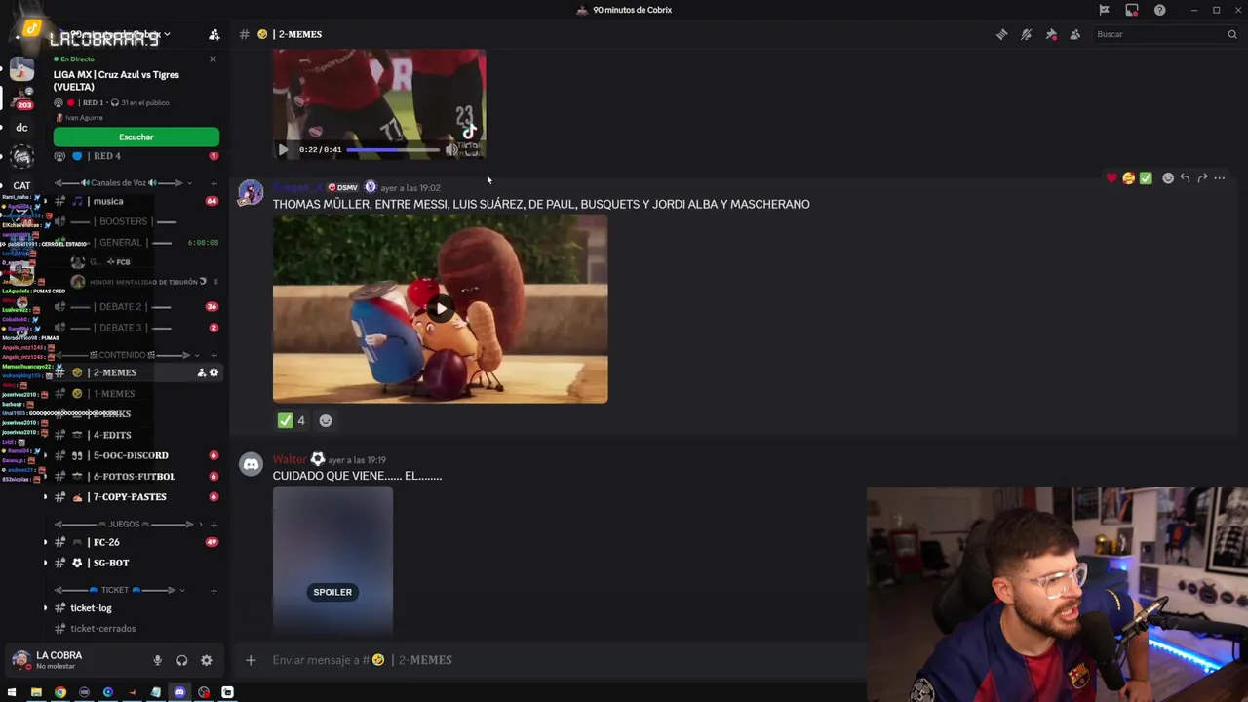Click the green Escuchar button
The width and height of the screenshot is (1248, 702).
coord(136,137)
